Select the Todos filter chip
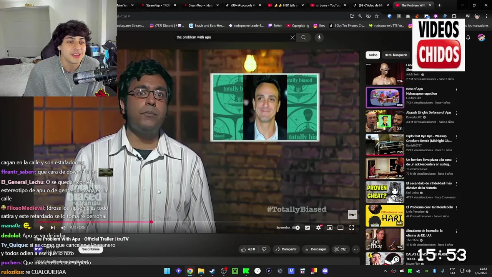 click(x=373, y=55)
